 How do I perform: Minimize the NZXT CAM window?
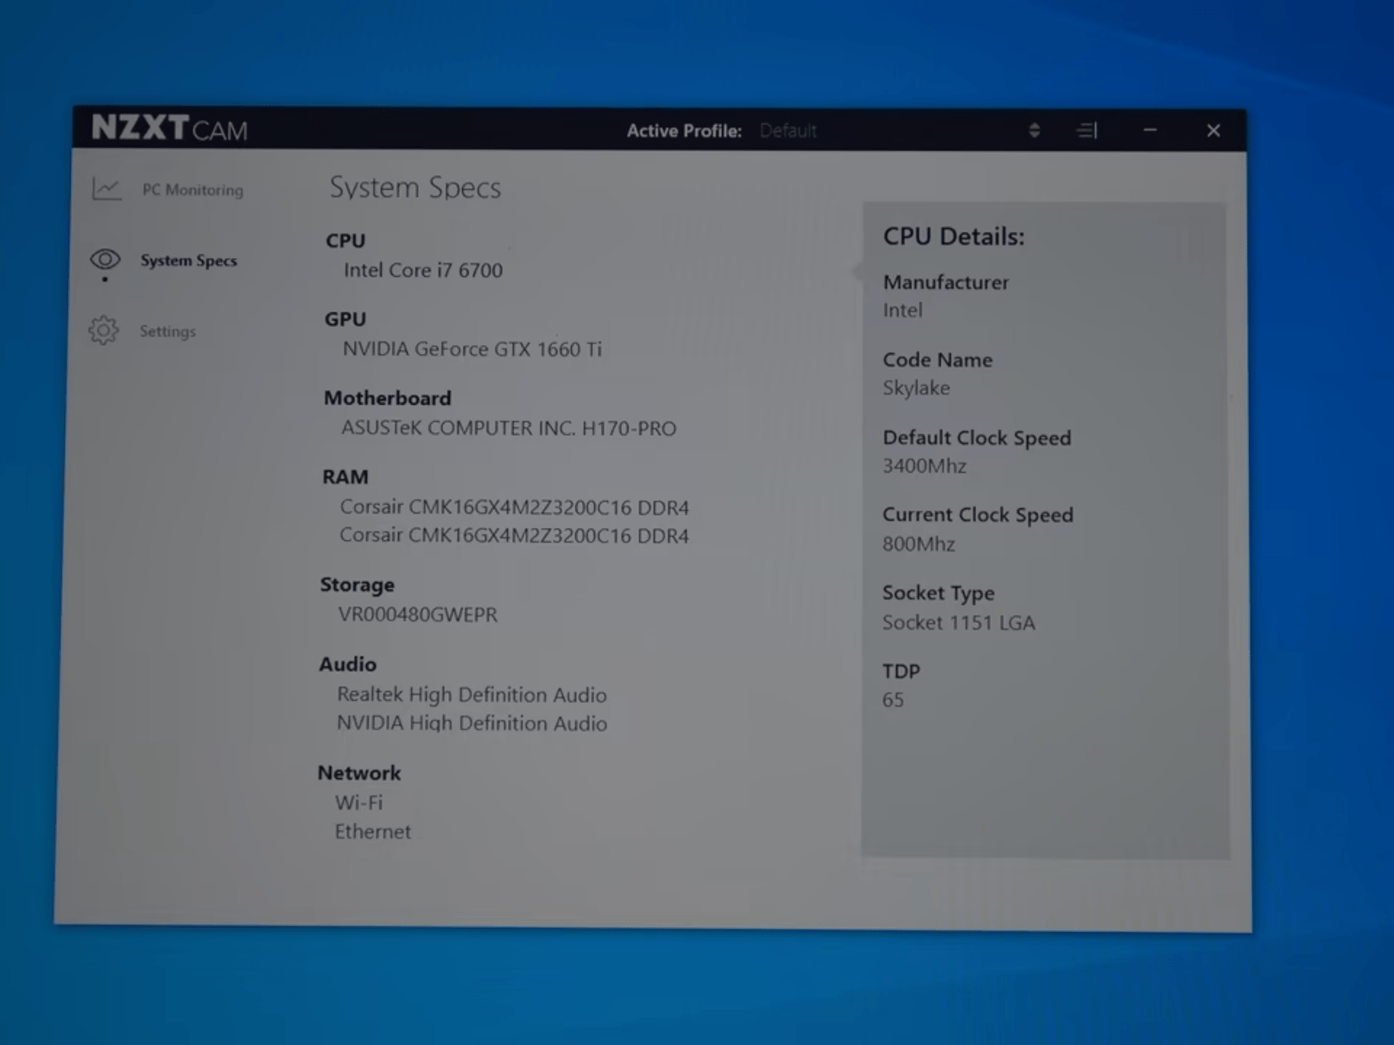pos(1150,130)
